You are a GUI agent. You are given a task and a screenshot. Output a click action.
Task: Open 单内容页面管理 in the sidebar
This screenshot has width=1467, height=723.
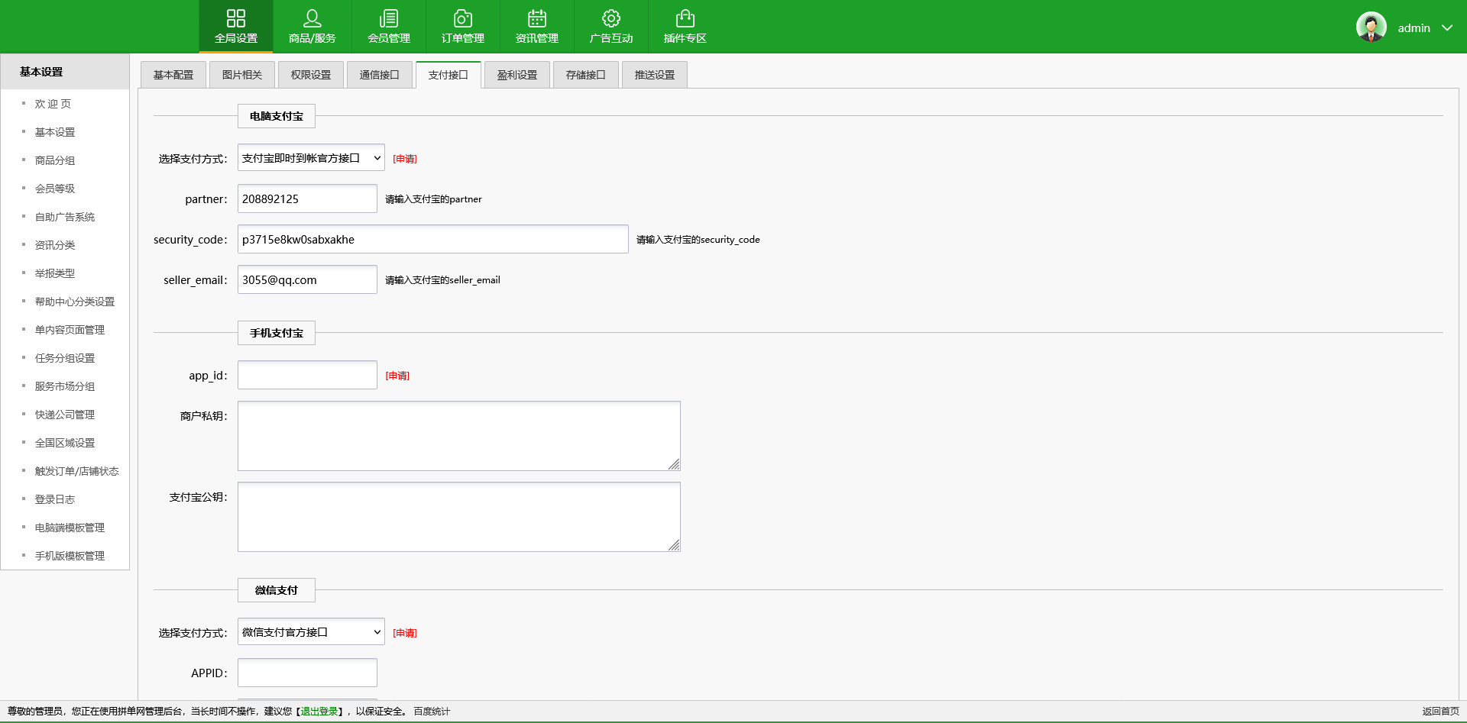pyautogui.click(x=70, y=330)
